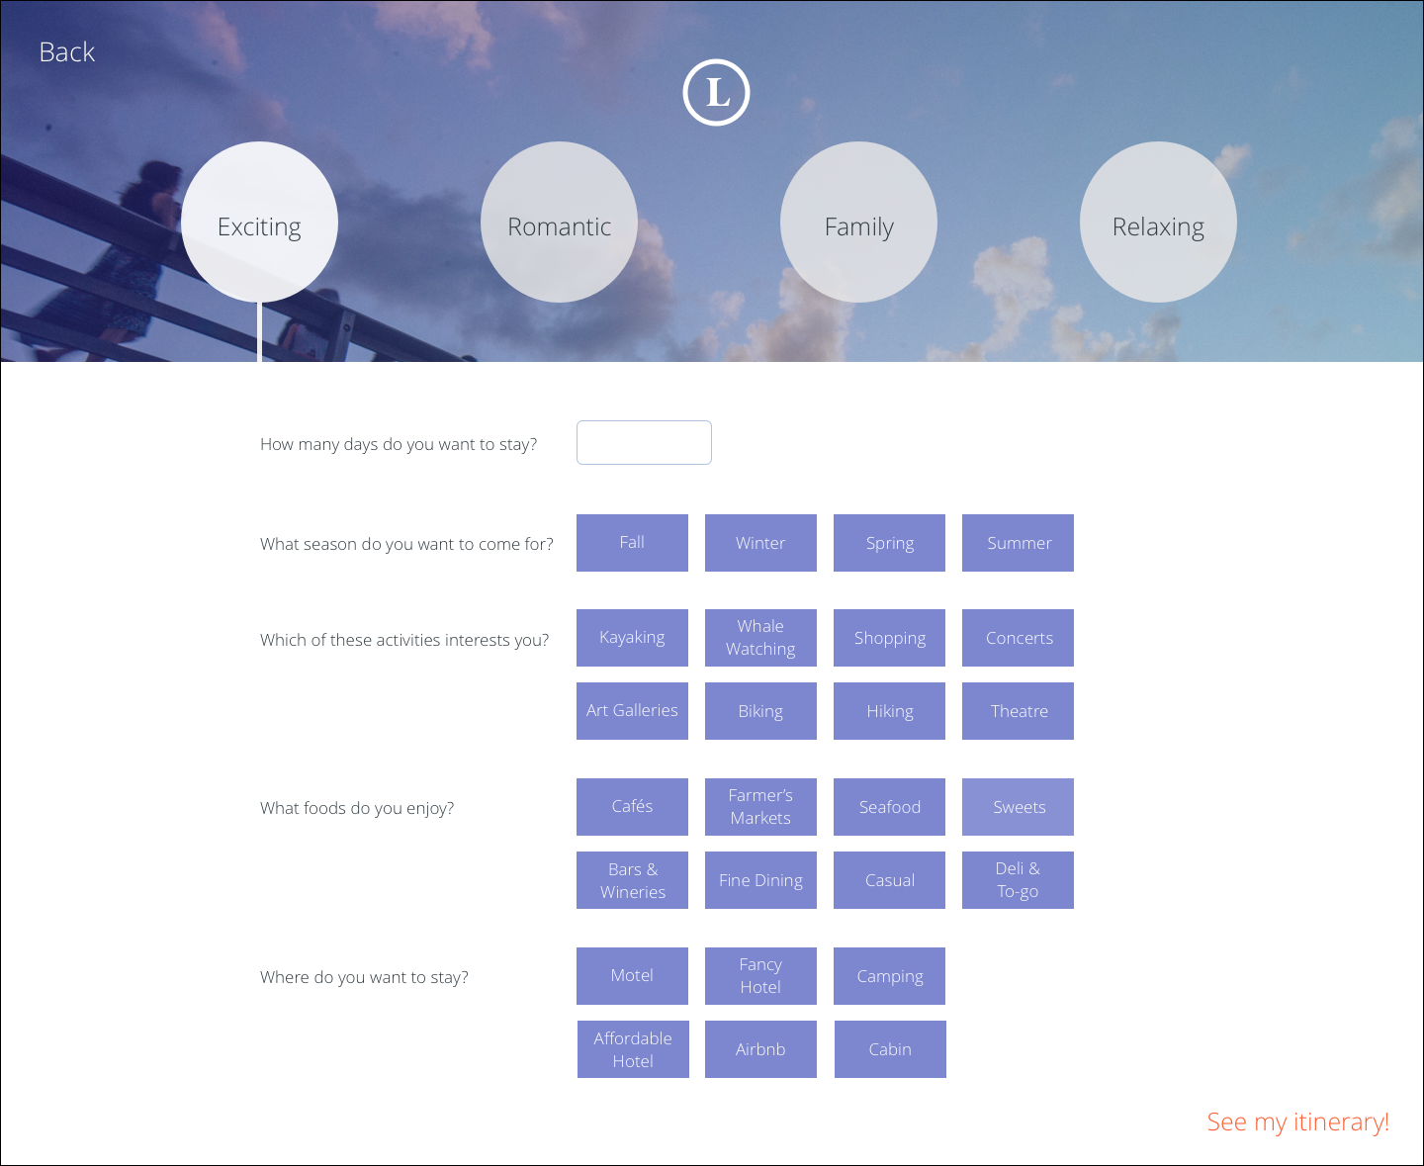The height and width of the screenshot is (1166, 1424).
Task: Select the Theatre activity tile
Action: coord(1018,711)
